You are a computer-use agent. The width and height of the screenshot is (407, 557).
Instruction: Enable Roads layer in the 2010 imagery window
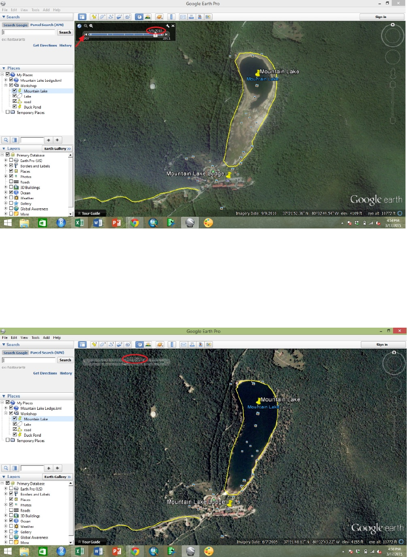coord(11,181)
